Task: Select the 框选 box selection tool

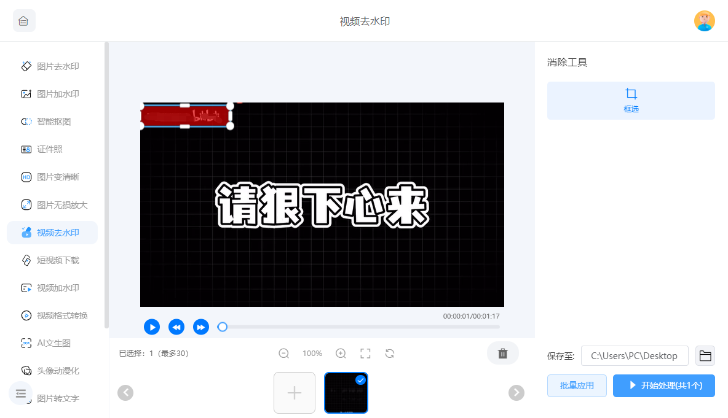Action: pos(631,101)
